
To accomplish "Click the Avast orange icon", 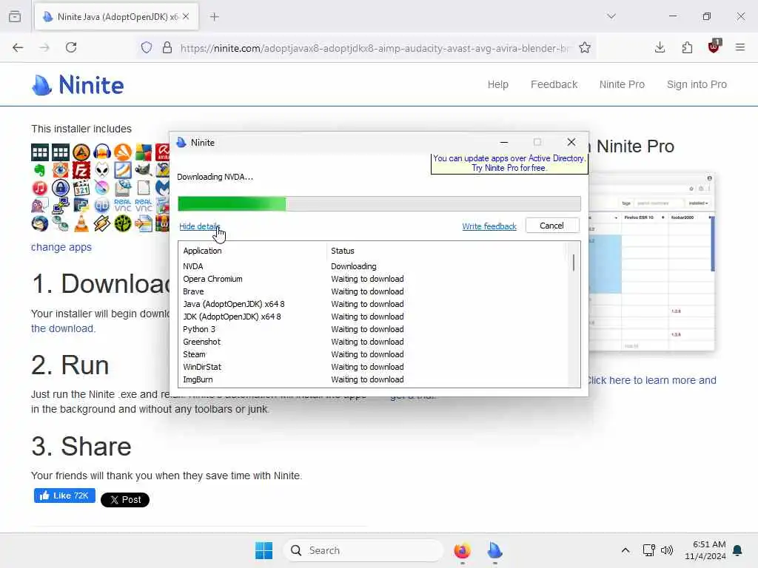I will click(x=123, y=152).
